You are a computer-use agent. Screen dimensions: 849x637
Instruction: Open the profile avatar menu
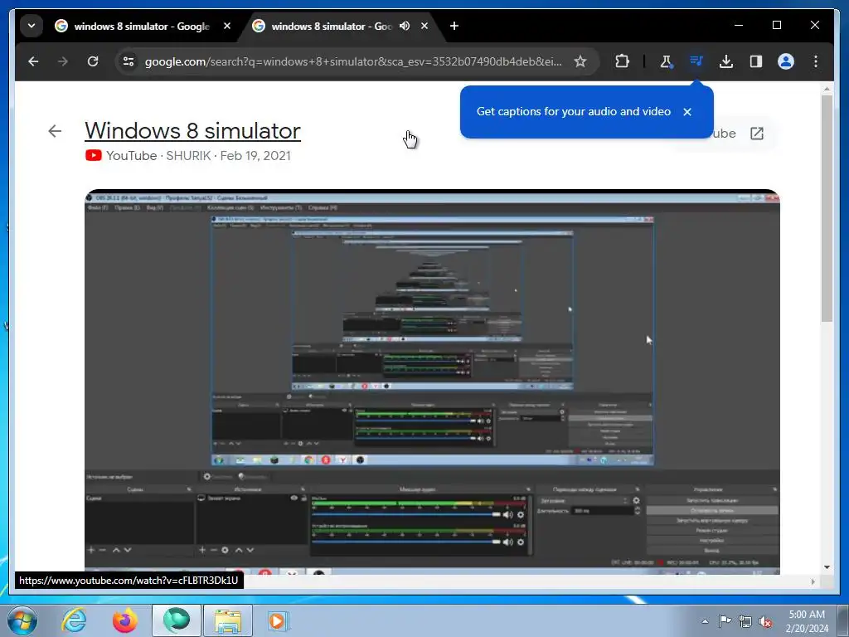(x=786, y=61)
